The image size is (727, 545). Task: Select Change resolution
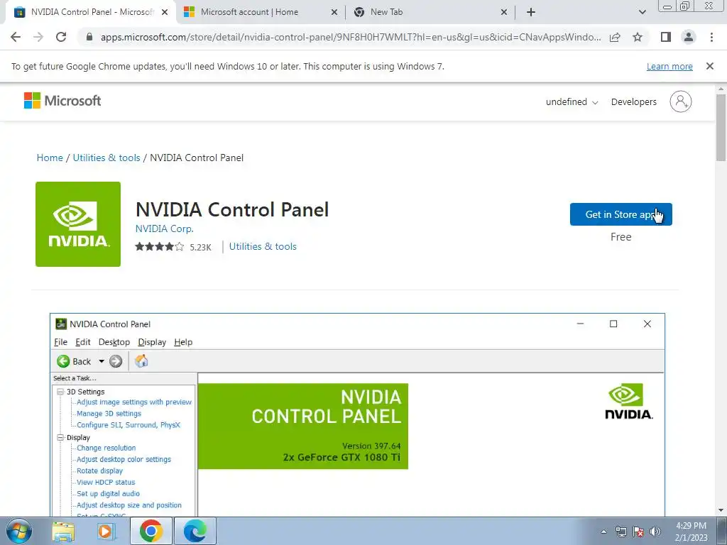tap(106, 448)
